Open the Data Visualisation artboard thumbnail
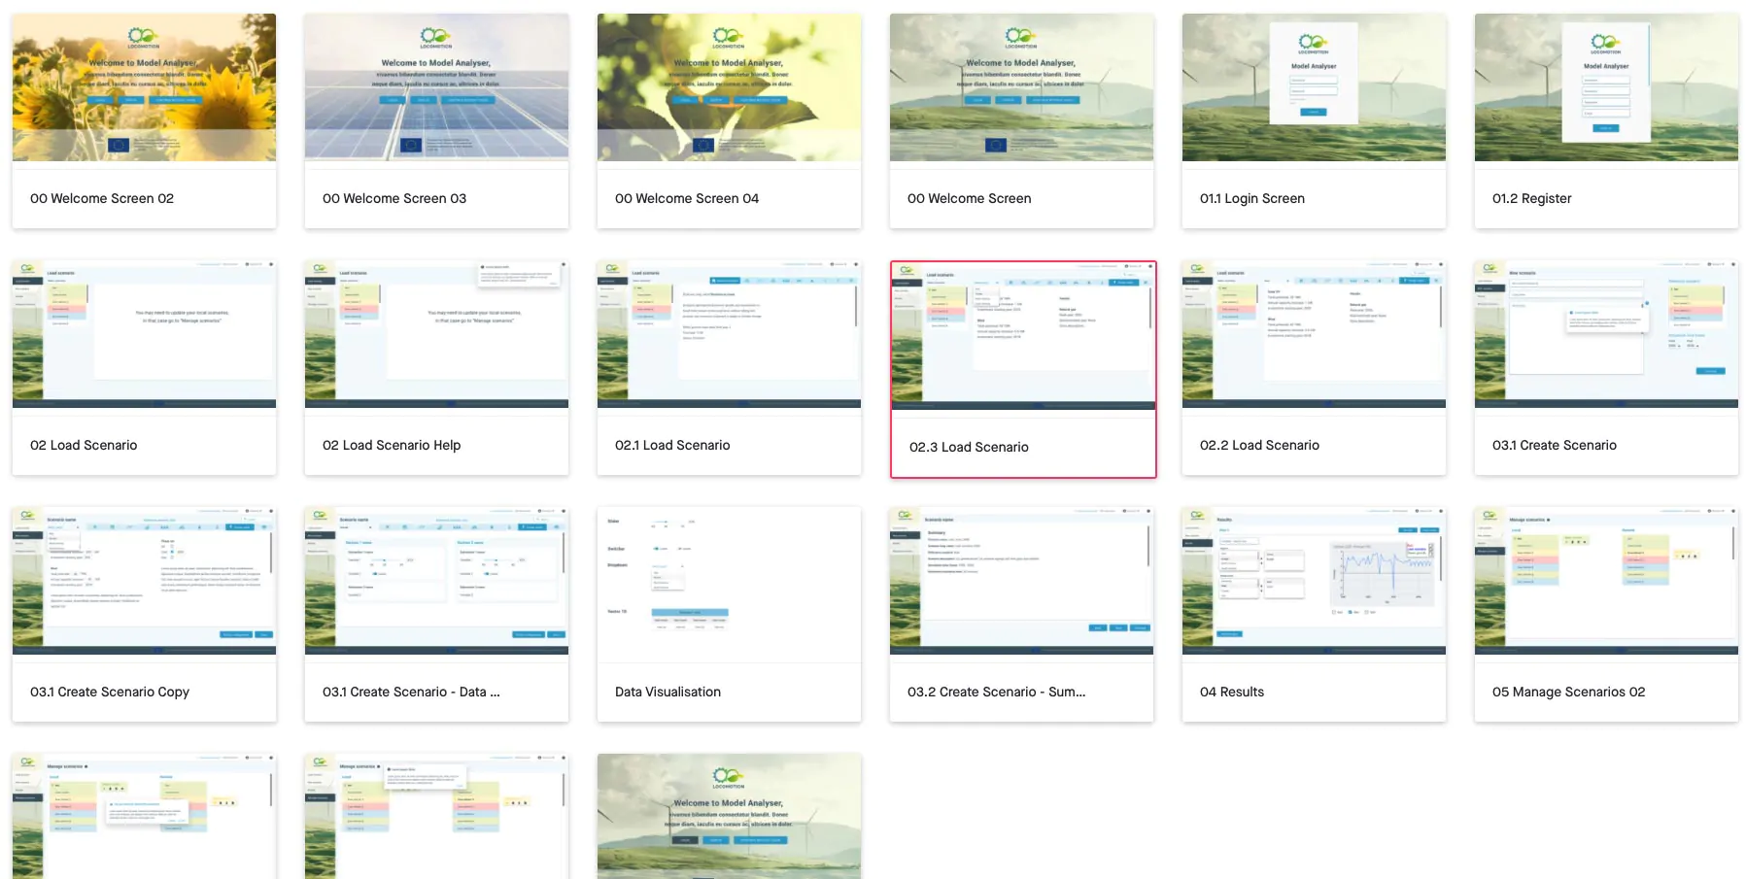 pos(729,581)
